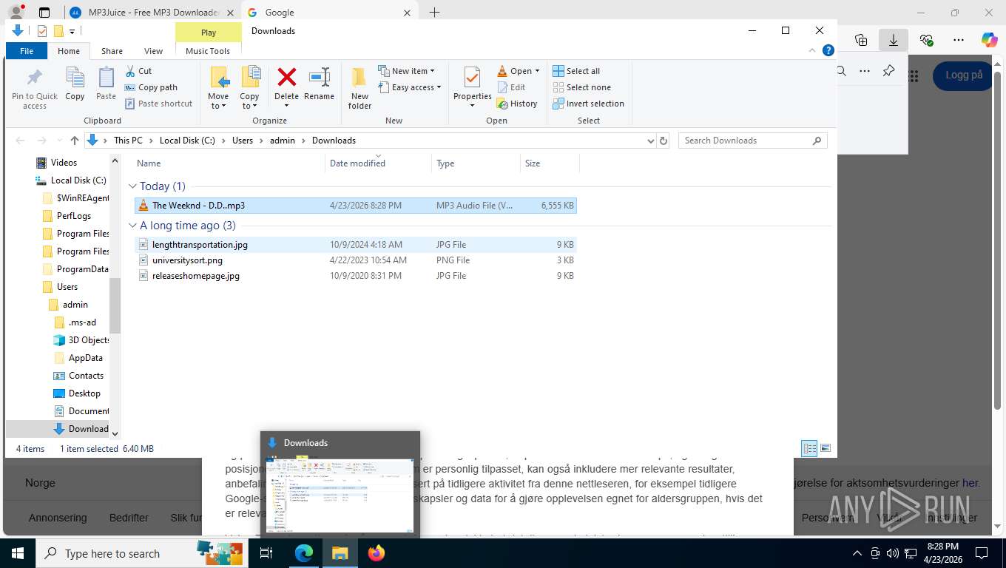1006x568 pixels.
Task: Open the Copy to menu
Action: 249,88
